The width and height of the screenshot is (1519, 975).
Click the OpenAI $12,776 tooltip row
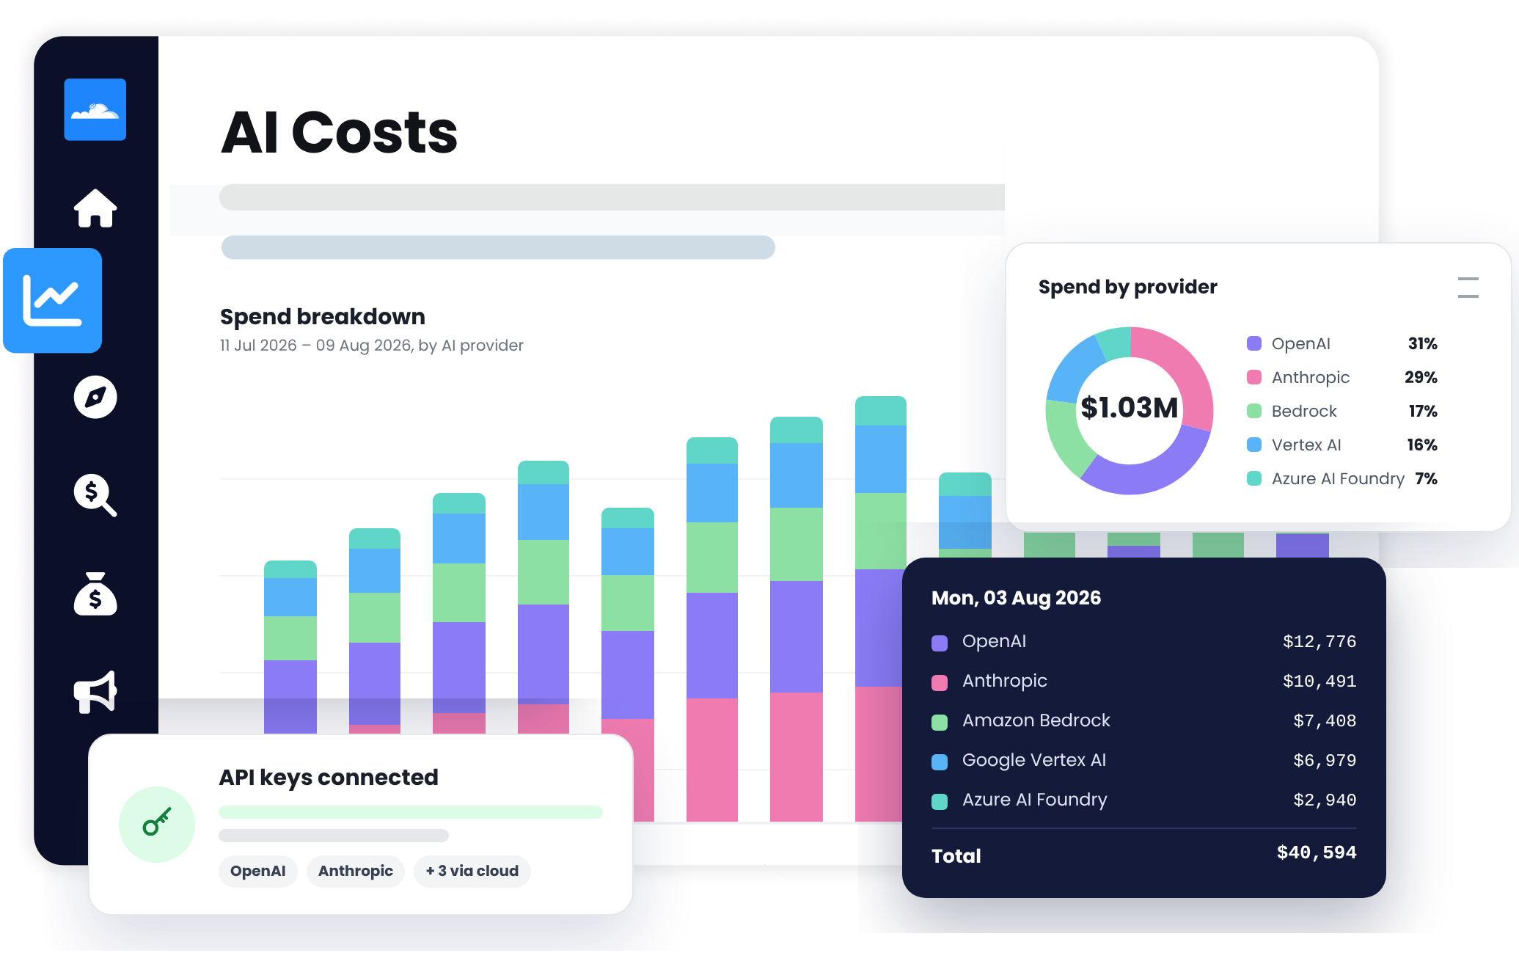(1144, 641)
